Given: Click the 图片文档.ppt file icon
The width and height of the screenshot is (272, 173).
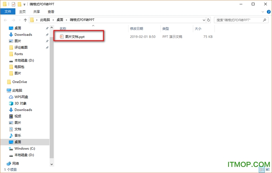Looking at the screenshot, I should click(x=62, y=37).
